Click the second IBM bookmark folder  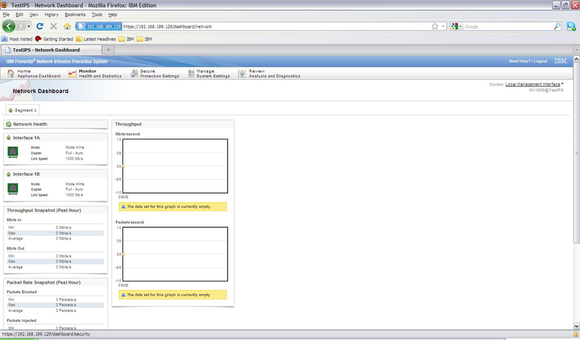point(139,39)
